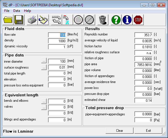168x138 pixels.
Task: Click the Exit button
Action: [x=149, y=131]
